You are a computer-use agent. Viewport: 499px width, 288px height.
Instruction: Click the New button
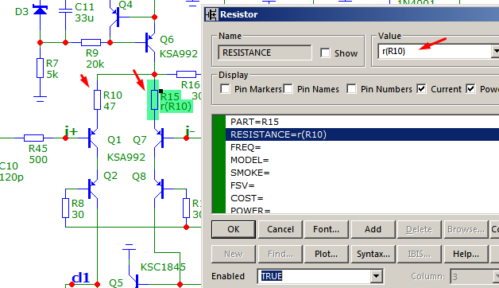click(234, 254)
